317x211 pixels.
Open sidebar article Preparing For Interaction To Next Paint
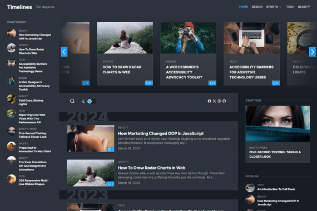pyautogui.click(x=35, y=149)
